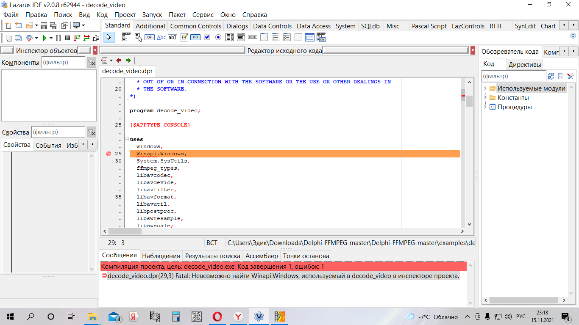Click the Open file folder icon
This screenshot has width=579, height=325.
30,25
